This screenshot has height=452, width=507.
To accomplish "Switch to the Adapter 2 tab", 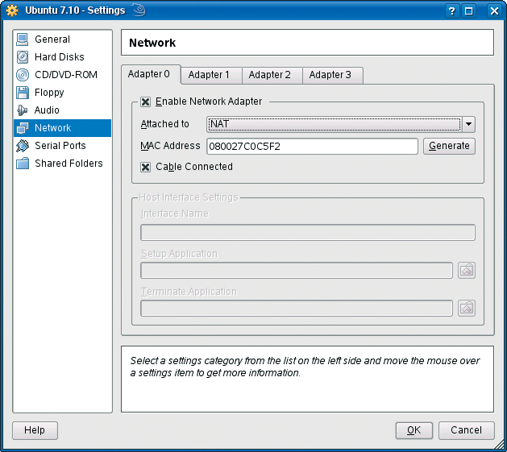I will tap(272, 76).
